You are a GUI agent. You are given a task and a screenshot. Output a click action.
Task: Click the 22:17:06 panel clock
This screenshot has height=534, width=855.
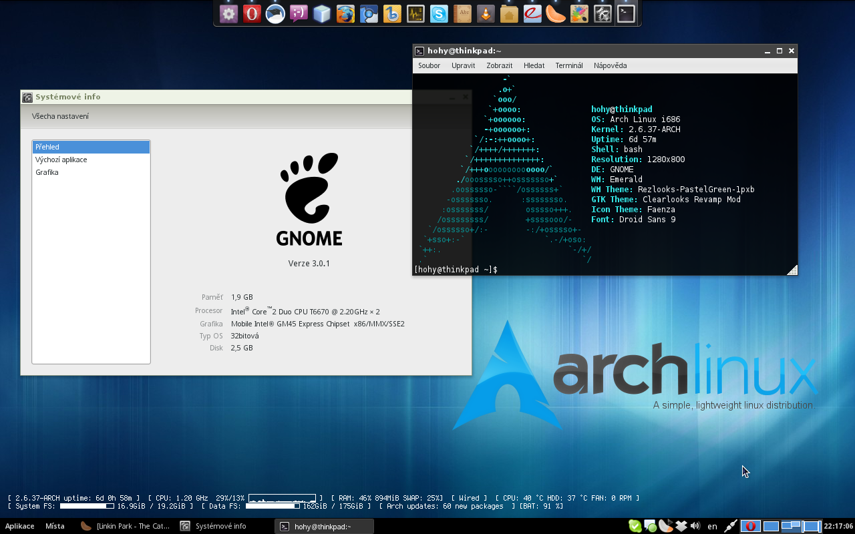[838, 526]
